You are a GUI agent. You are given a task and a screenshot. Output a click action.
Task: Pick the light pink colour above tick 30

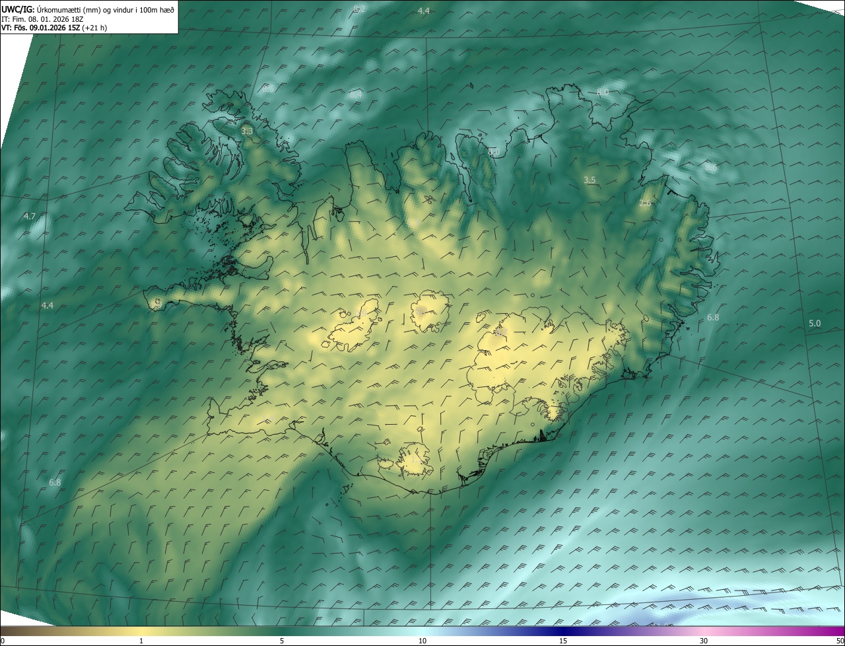(x=704, y=631)
